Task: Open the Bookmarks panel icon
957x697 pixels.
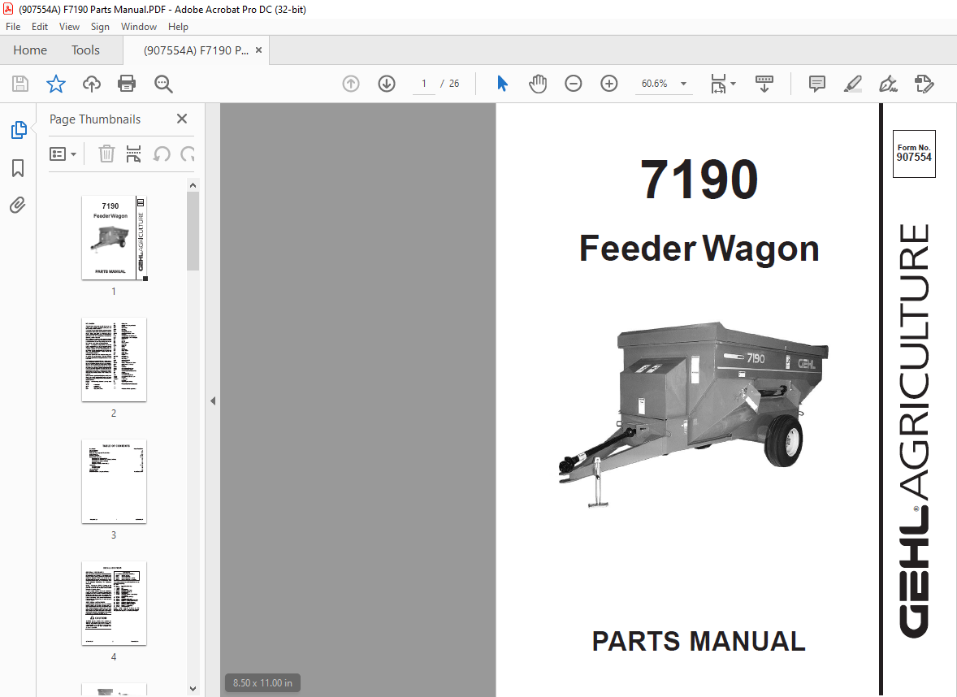Action: click(x=18, y=168)
